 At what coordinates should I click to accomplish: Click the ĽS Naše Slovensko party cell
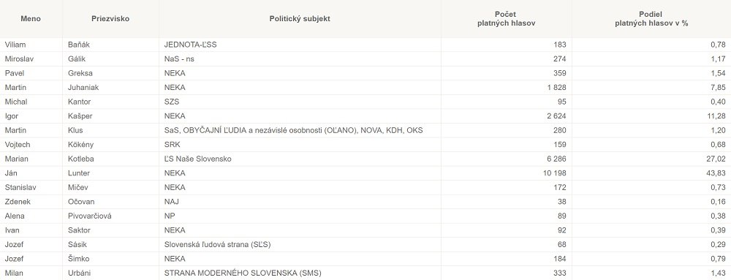click(300, 159)
